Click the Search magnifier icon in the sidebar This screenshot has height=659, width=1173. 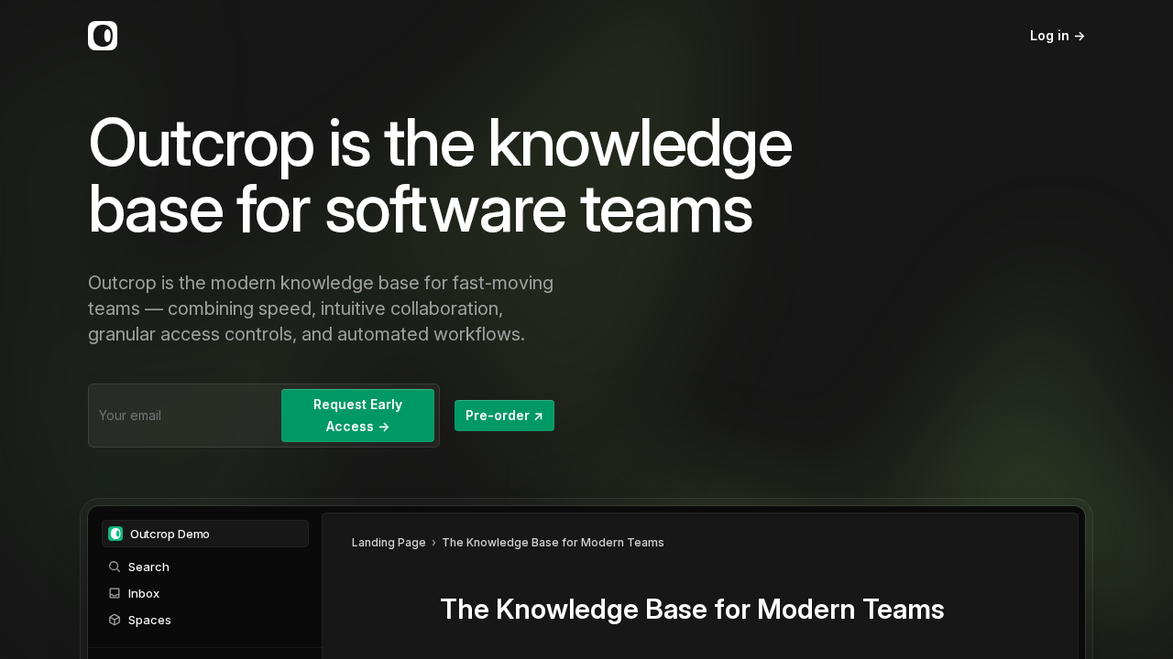(x=115, y=567)
